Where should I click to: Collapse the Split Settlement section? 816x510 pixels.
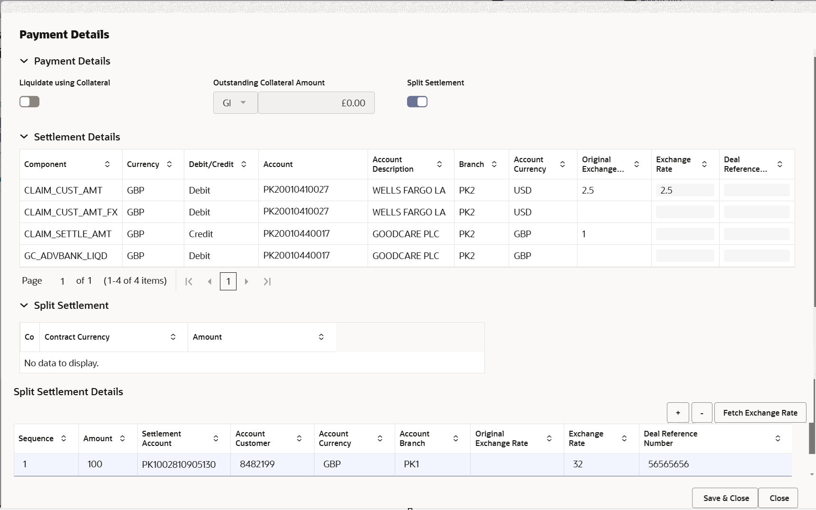[x=24, y=305]
